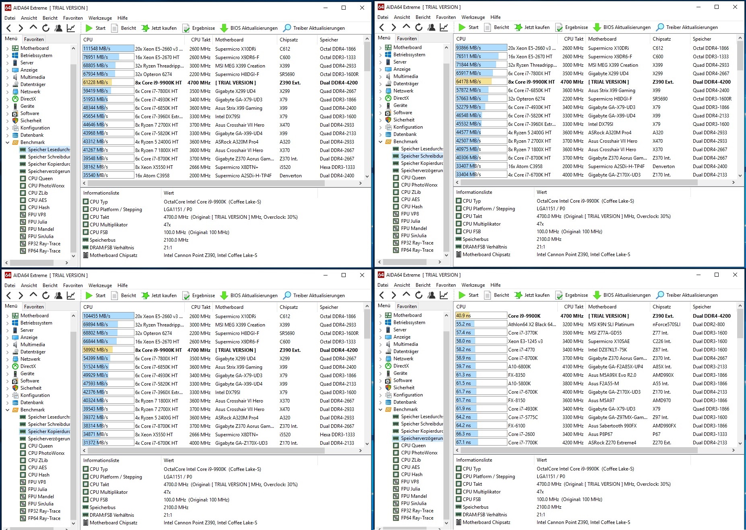Click BIOS Aktualisierungen in top-right window
Image resolution: width=746 pixels, height=530 pixels.
point(622,27)
